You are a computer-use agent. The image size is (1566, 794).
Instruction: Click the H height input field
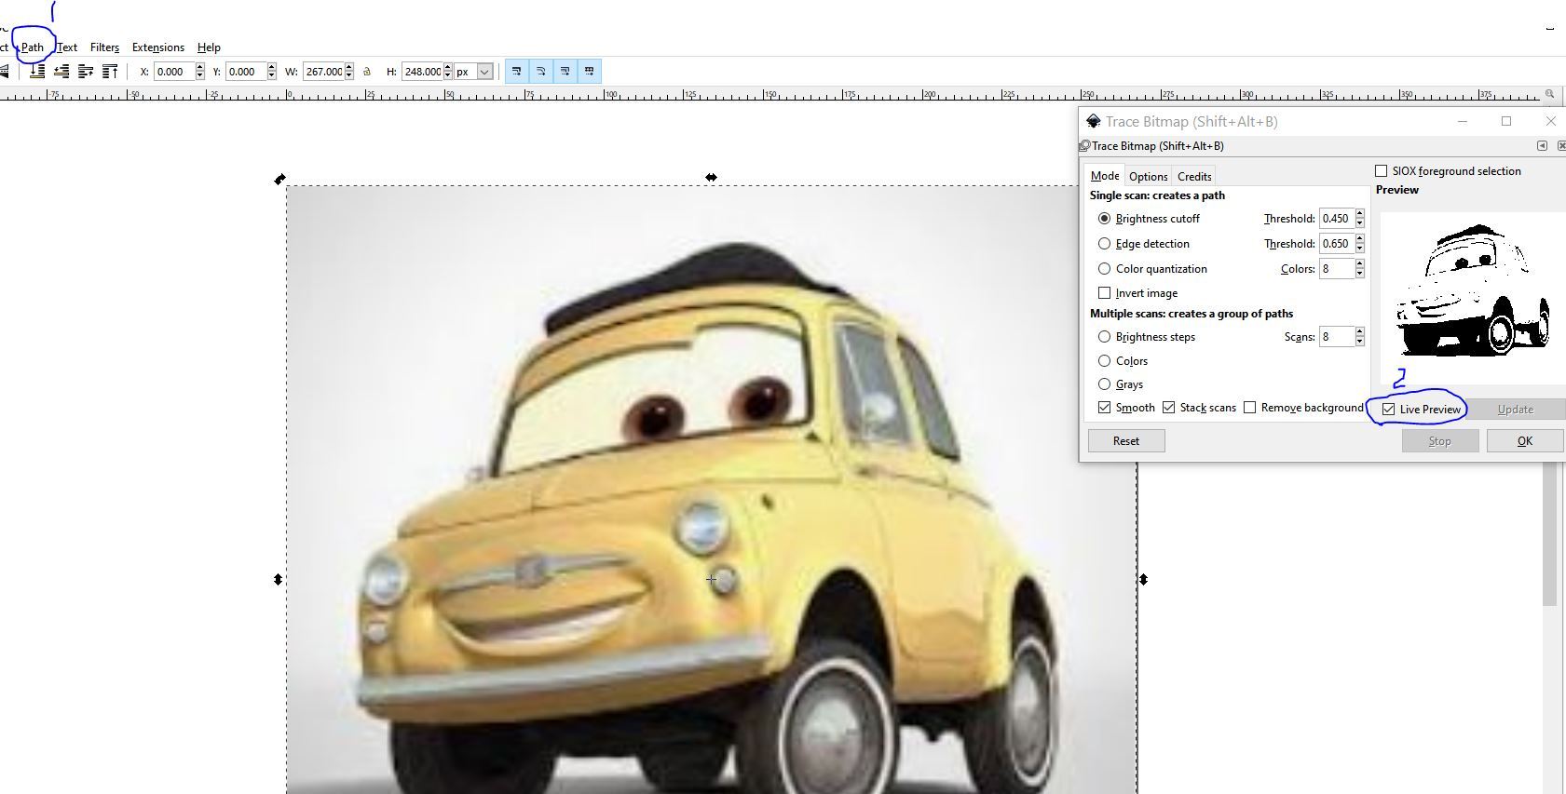(x=422, y=72)
